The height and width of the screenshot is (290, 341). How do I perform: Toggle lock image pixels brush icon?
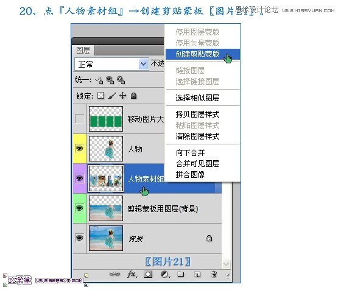[112, 96]
